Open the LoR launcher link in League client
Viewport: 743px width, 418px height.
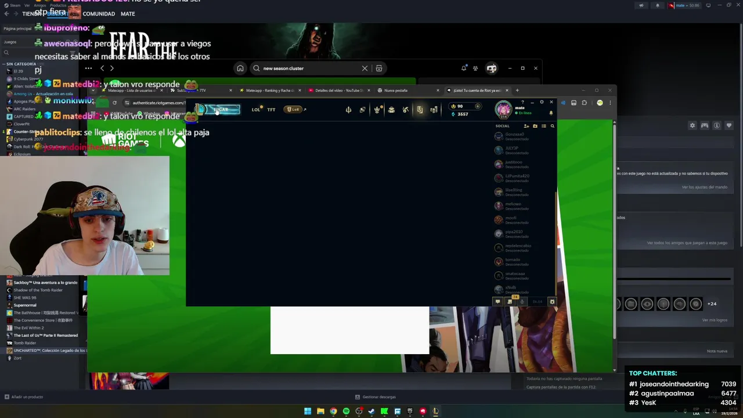click(x=294, y=109)
